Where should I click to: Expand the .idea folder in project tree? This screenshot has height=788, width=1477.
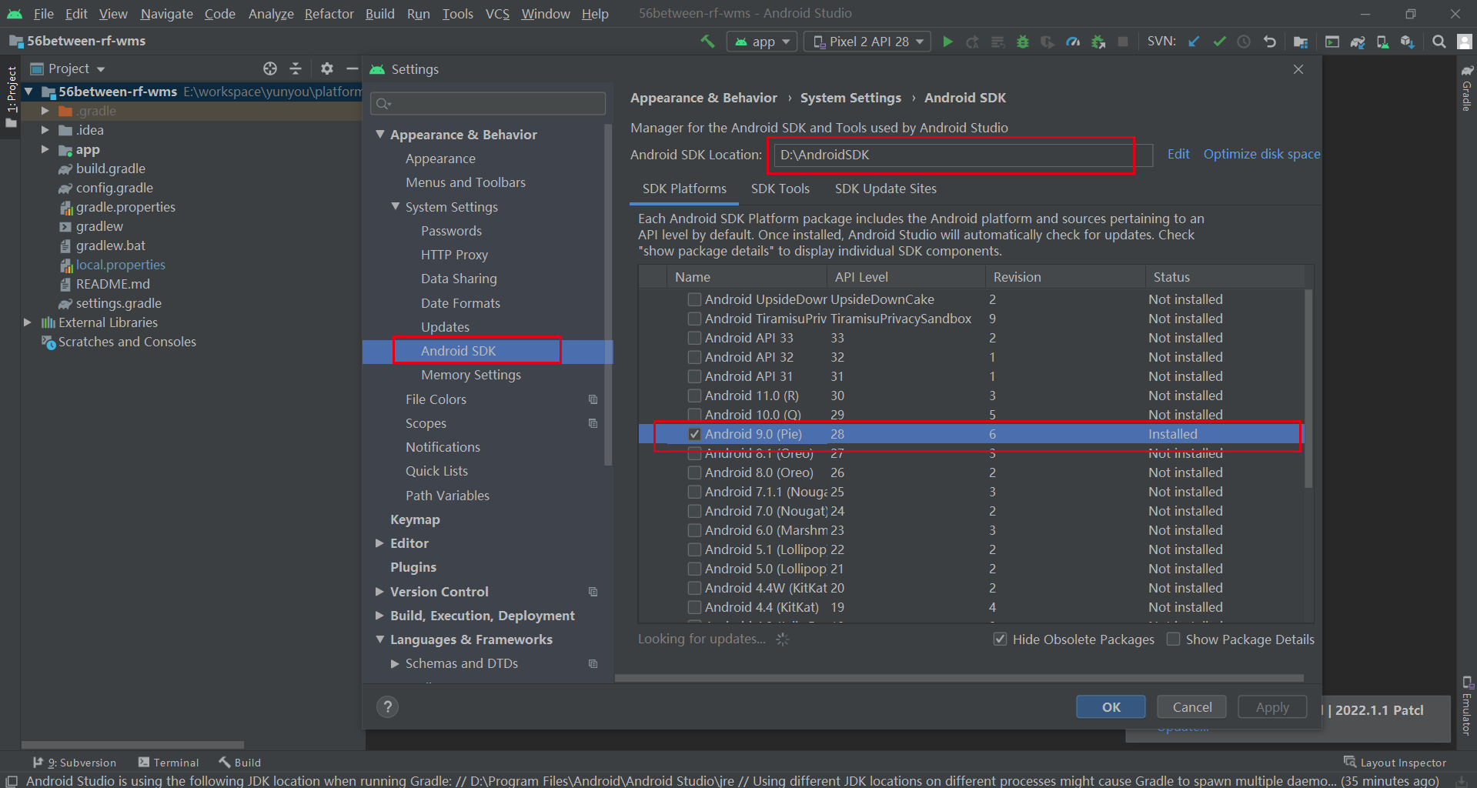tap(45, 130)
